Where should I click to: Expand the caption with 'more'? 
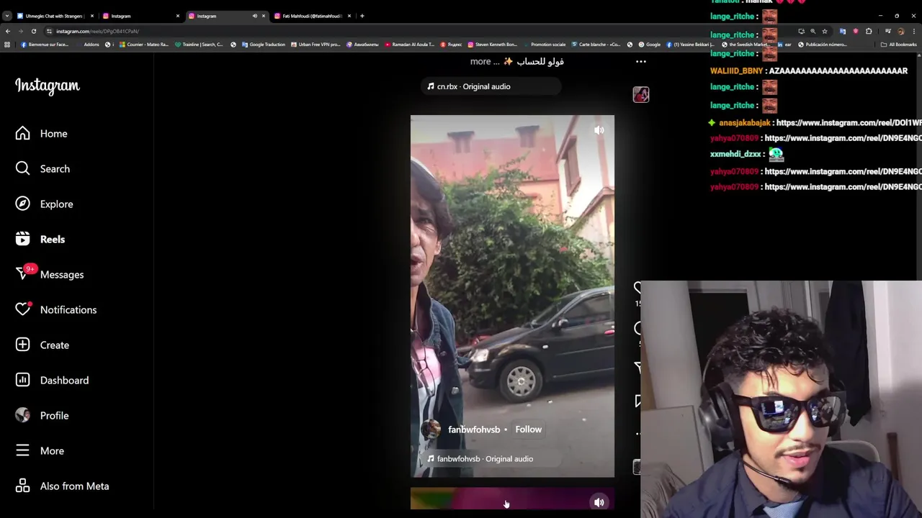pos(480,61)
